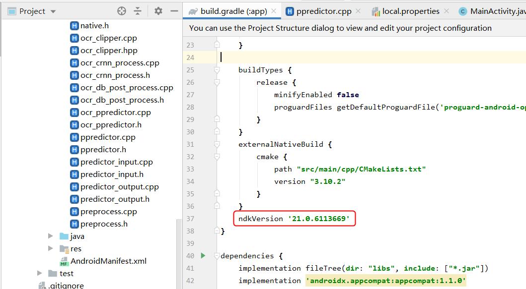
Task: Expand the test folder
Action: pos(40,273)
